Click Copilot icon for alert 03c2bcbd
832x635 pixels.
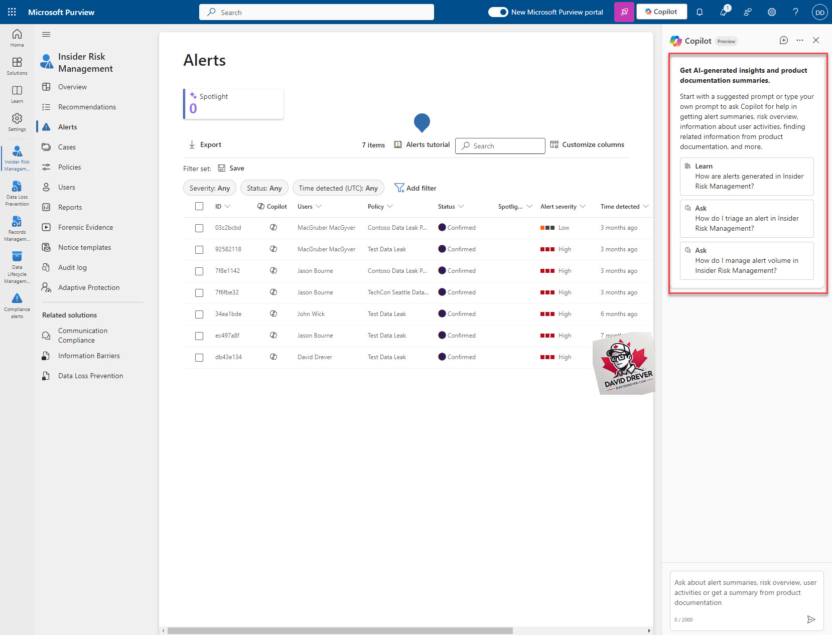(273, 228)
